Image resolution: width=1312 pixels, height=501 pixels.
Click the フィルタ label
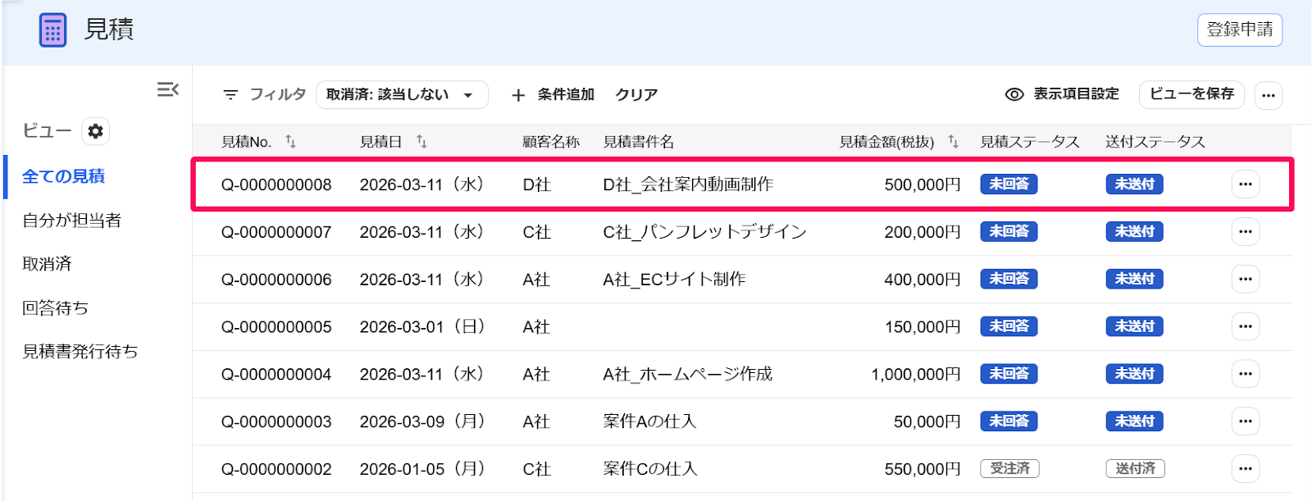pos(277,95)
